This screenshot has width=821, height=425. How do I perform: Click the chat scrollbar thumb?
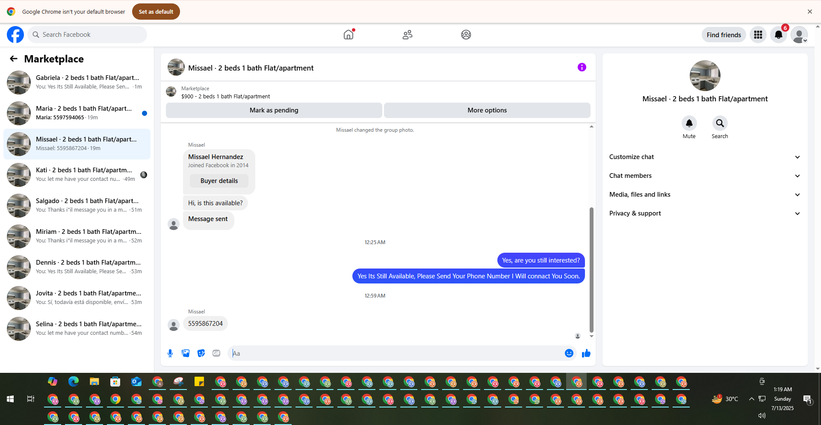tap(591, 269)
